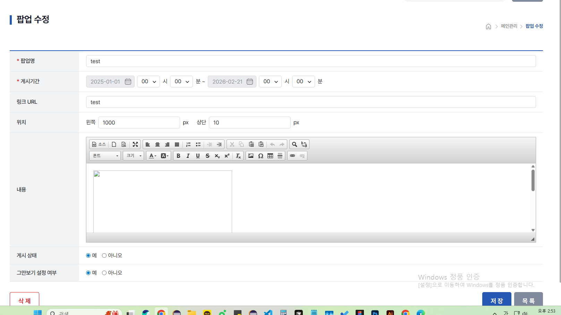Center-align text in the editor

[158, 144]
